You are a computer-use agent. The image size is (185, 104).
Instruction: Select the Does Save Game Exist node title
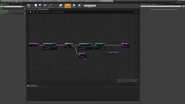[50, 44]
